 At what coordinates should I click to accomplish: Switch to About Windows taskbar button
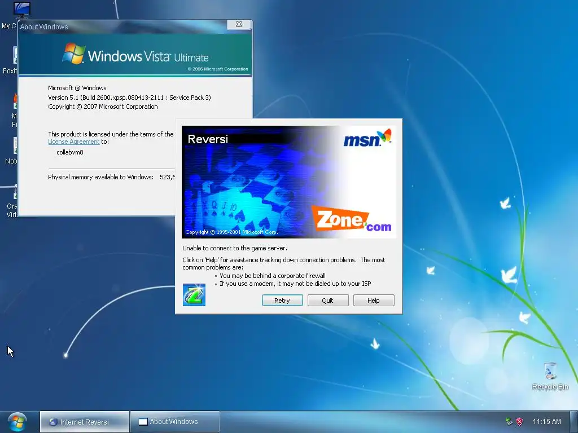pyautogui.click(x=175, y=422)
